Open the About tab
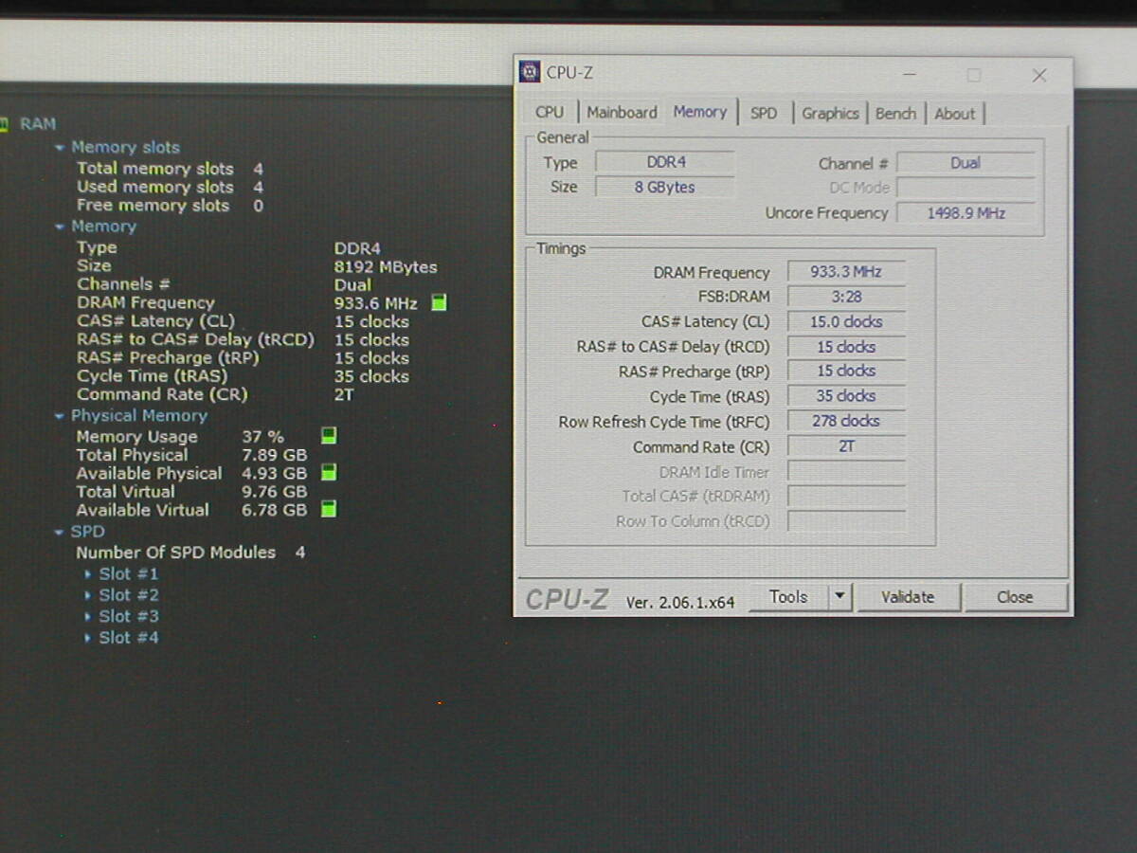The width and height of the screenshot is (1137, 853). pos(954,113)
